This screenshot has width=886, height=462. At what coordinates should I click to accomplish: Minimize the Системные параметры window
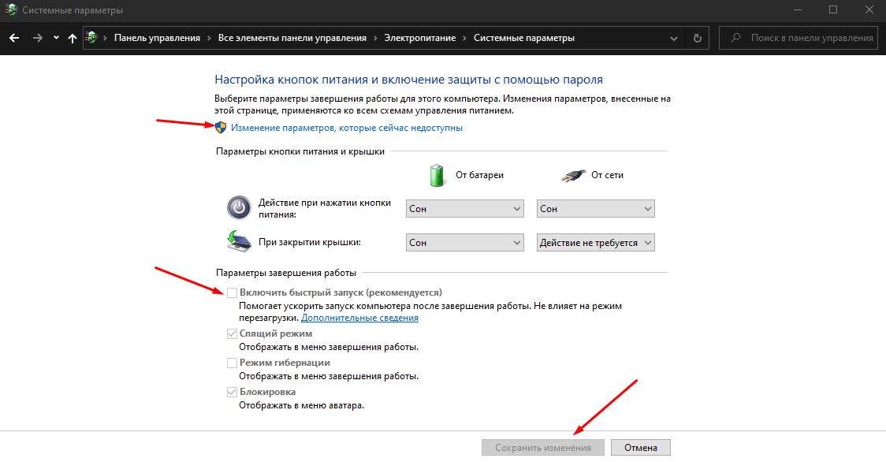click(x=797, y=10)
